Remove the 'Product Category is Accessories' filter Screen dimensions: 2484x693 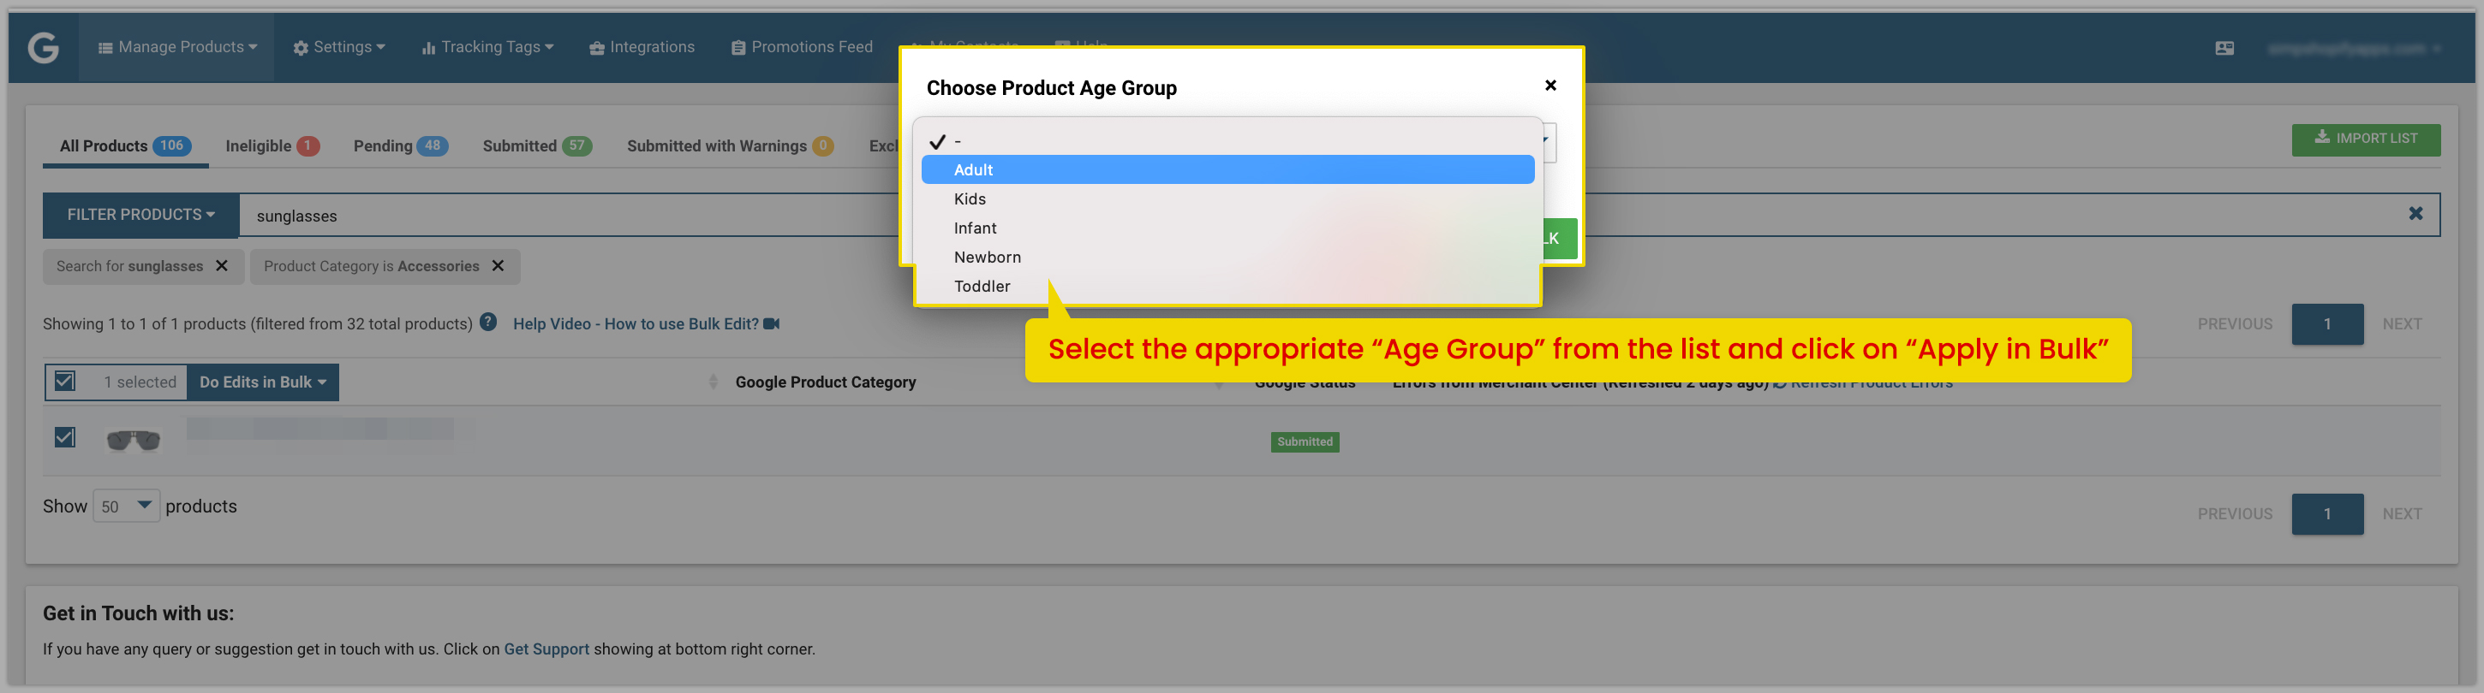[x=498, y=265]
